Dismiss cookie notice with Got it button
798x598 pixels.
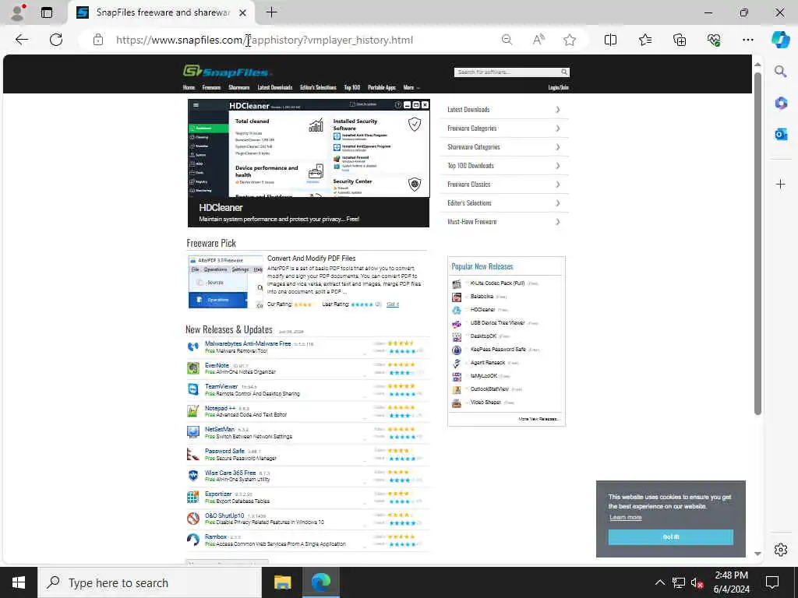670,537
